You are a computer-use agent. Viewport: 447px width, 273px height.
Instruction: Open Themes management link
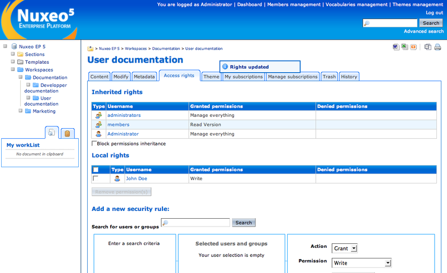tap(417, 4)
